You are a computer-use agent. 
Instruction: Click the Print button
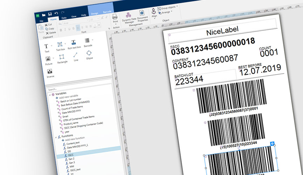pyautogui.click(x=115, y=18)
